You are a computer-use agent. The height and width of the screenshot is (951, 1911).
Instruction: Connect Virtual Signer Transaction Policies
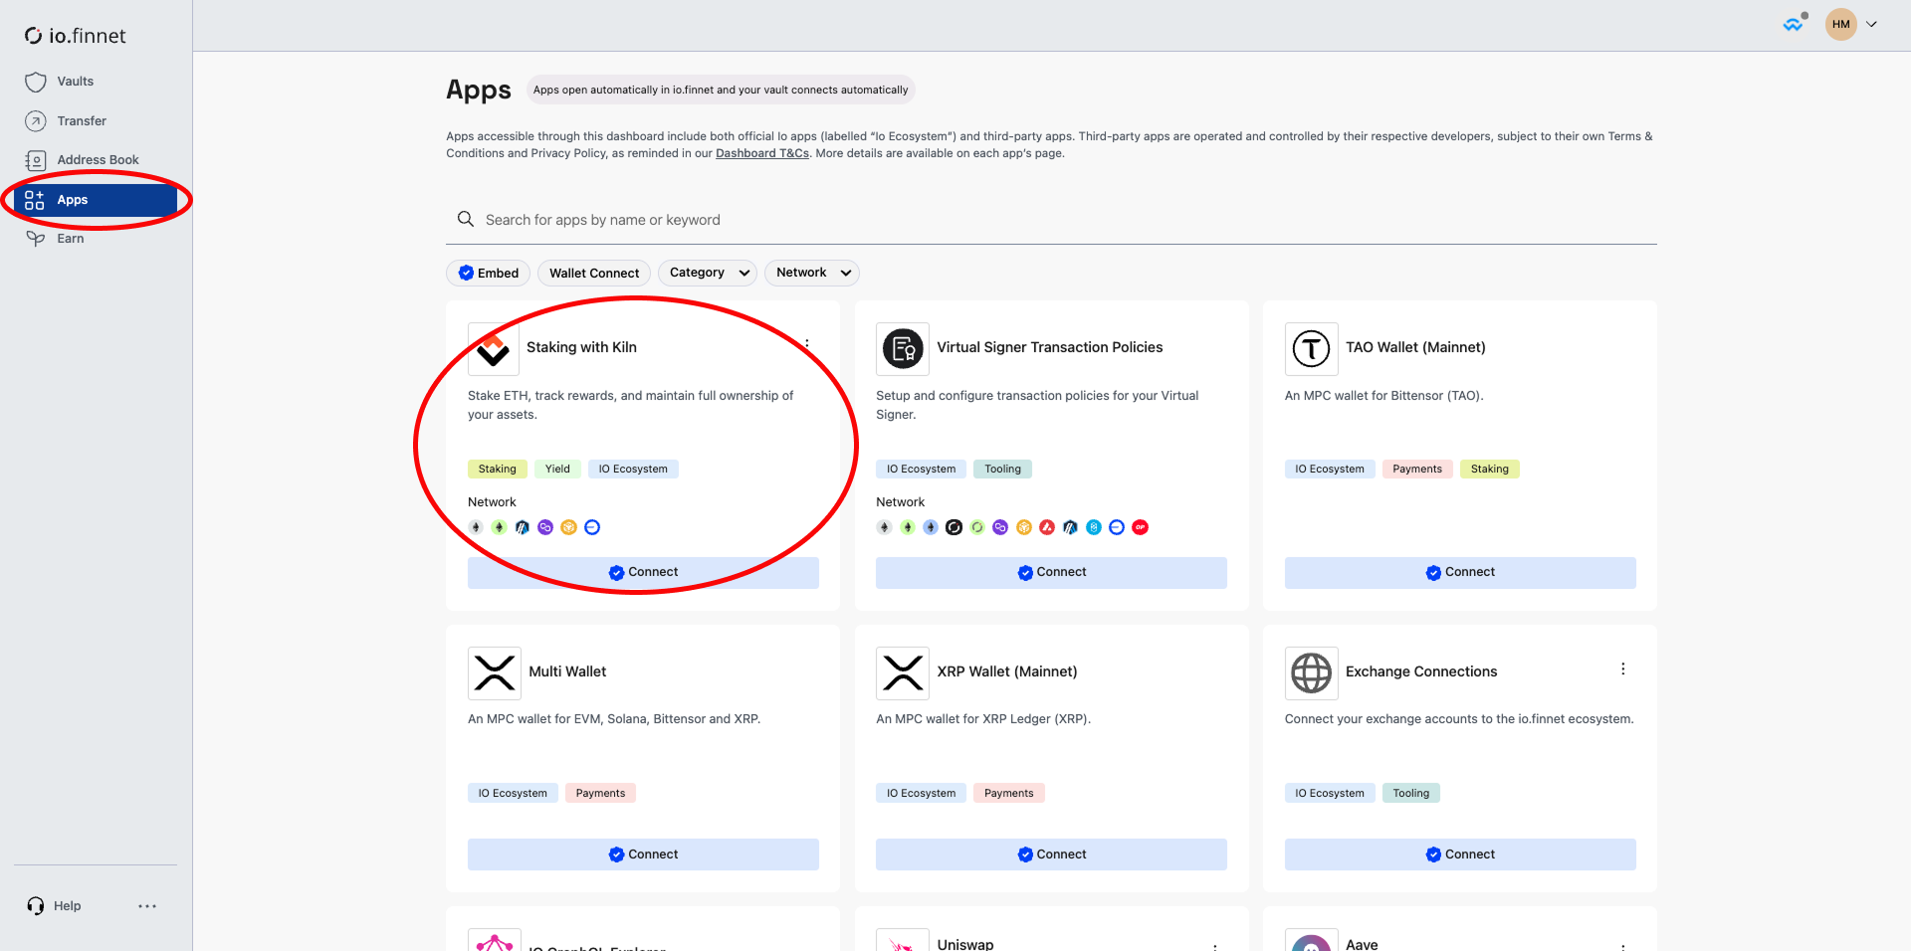tap(1051, 572)
